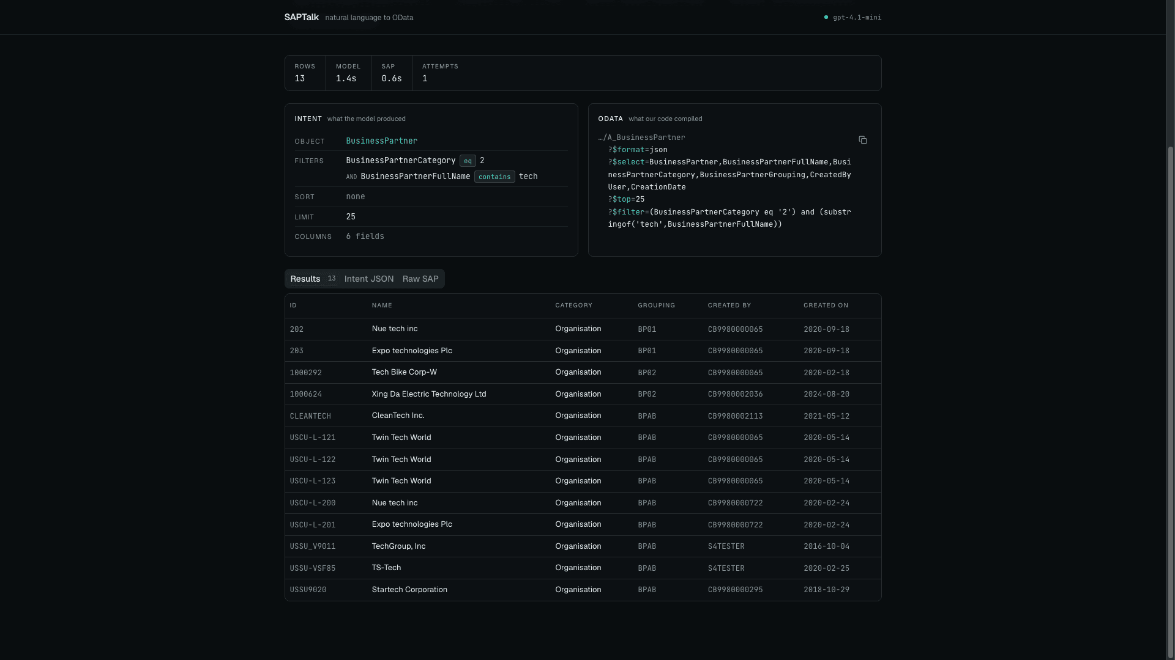1175x660 pixels.
Task: Click the CB9980002113 created-by cell
Action: pyautogui.click(x=735, y=416)
